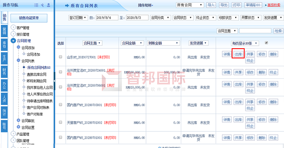Viewport: 284px width, 148px height.
Task: Switch to 统计 sidebar tab
Action: [4, 113]
